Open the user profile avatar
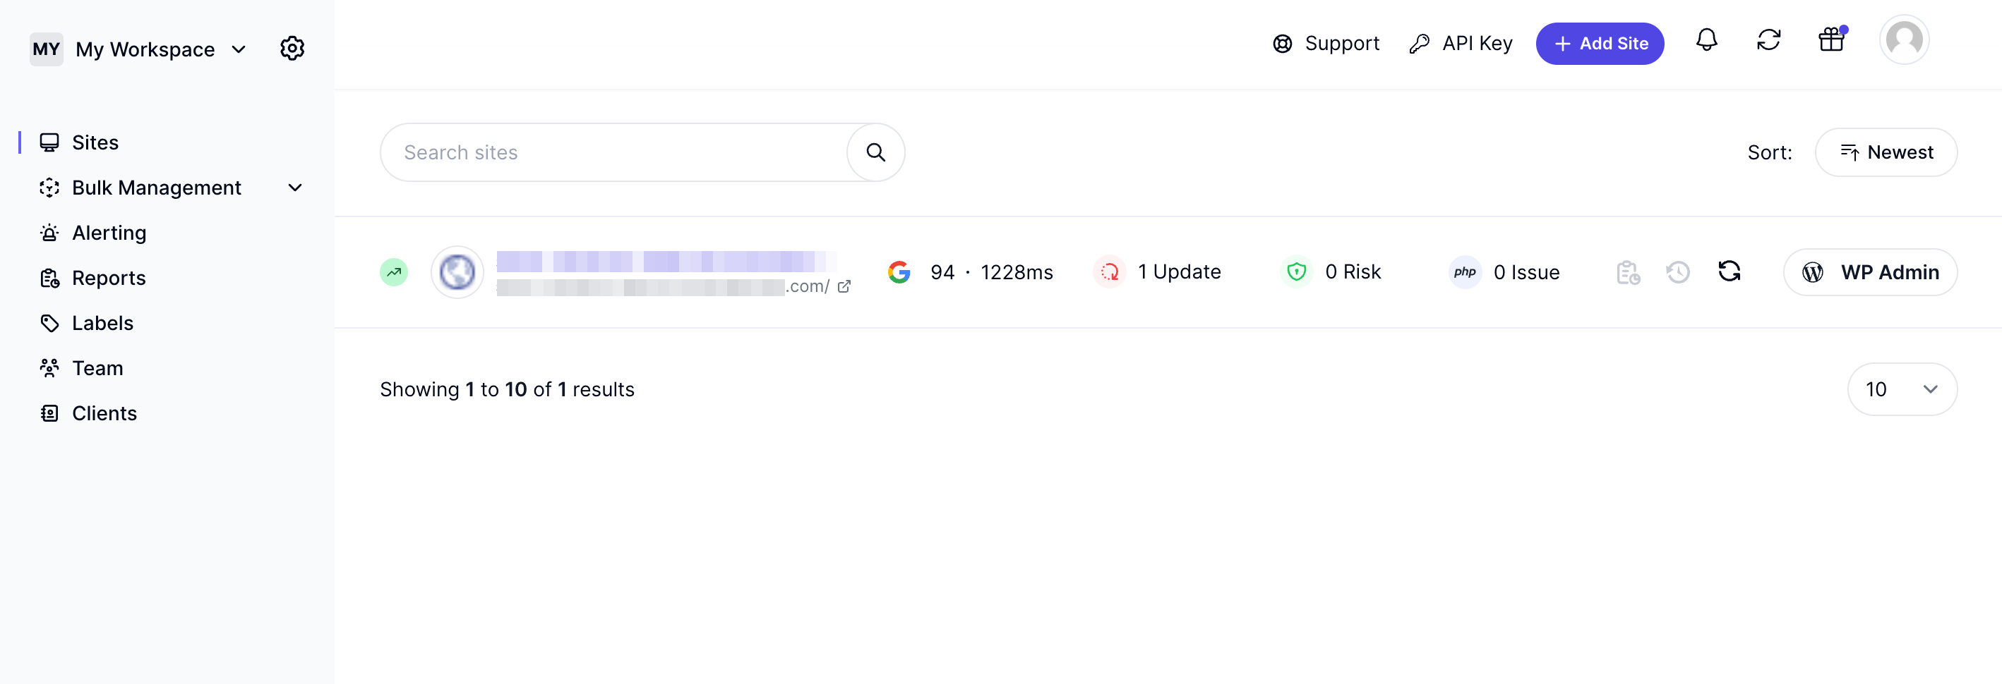The height and width of the screenshot is (684, 2002). (x=1903, y=40)
